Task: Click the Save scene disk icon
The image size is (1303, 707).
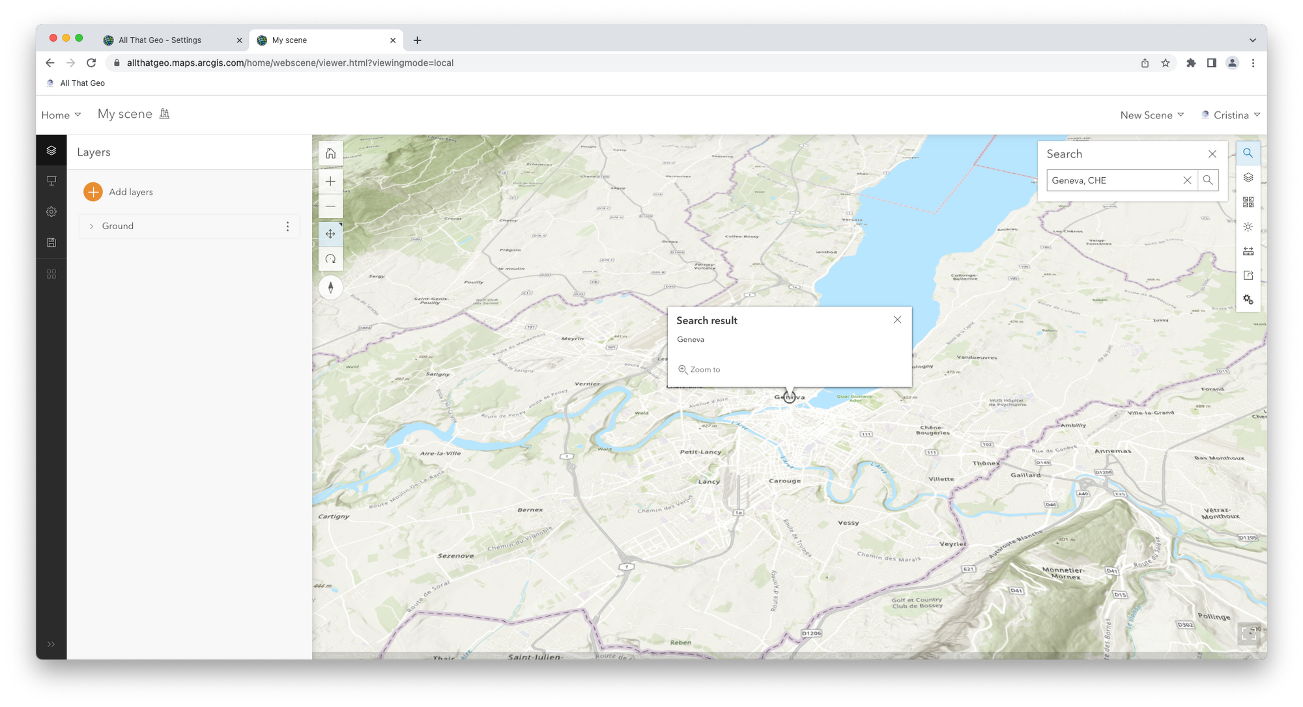Action: pyautogui.click(x=51, y=242)
